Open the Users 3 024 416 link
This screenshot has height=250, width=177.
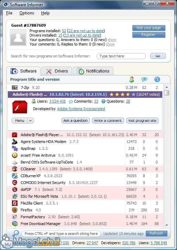(58, 102)
